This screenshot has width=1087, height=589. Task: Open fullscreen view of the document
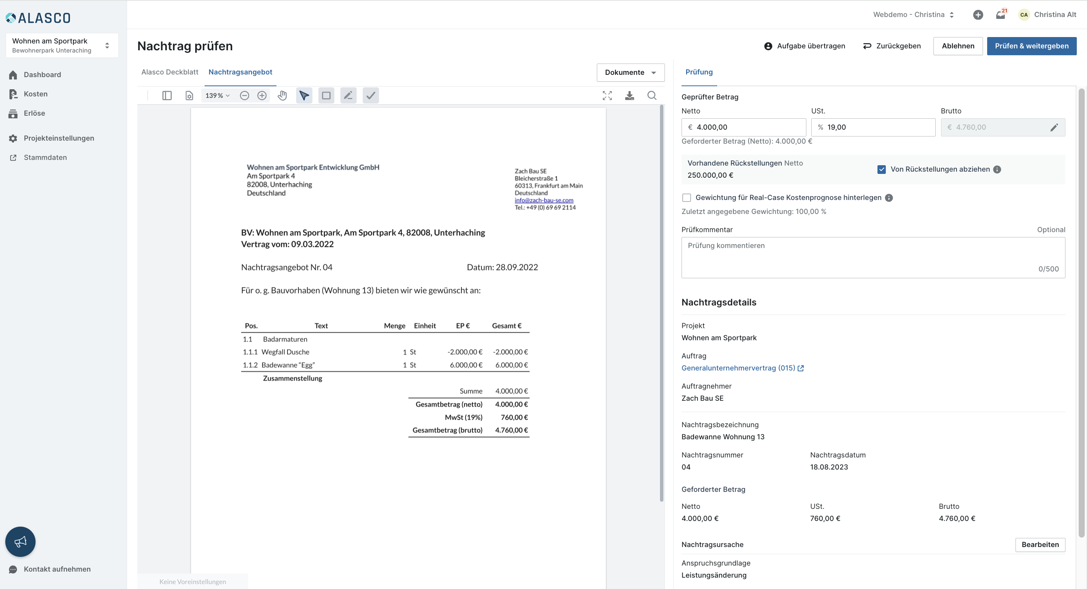607,95
